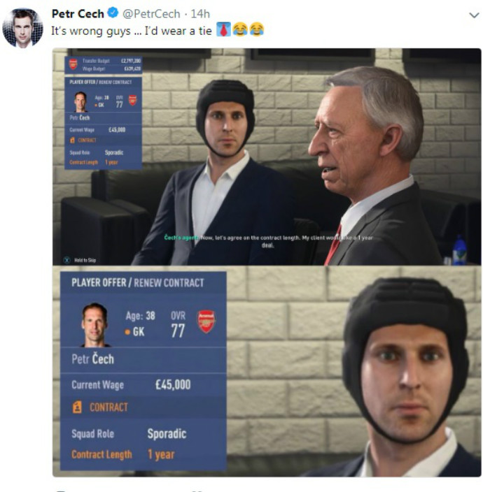
Task: Open the tweet options chevron
Action: click(474, 15)
